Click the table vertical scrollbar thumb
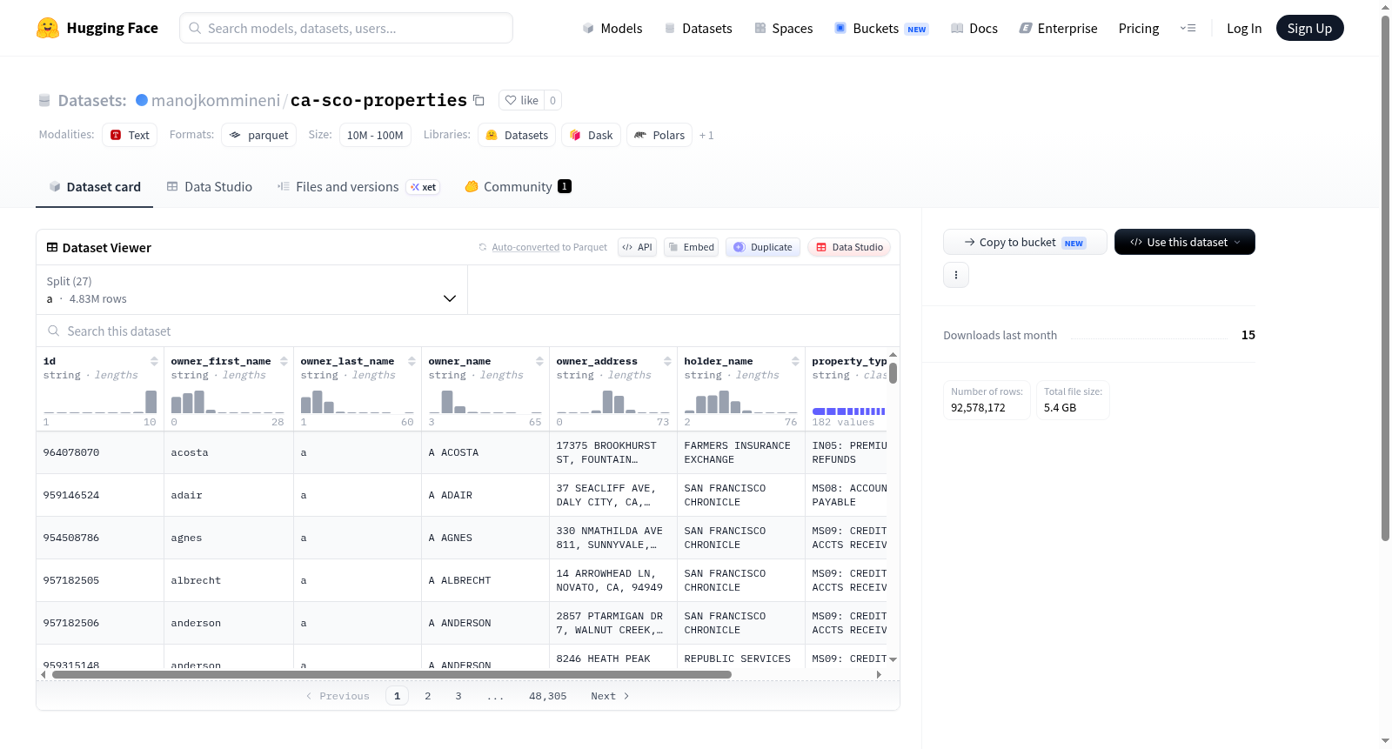This screenshot has height=749, width=1392. coord(893,373)
